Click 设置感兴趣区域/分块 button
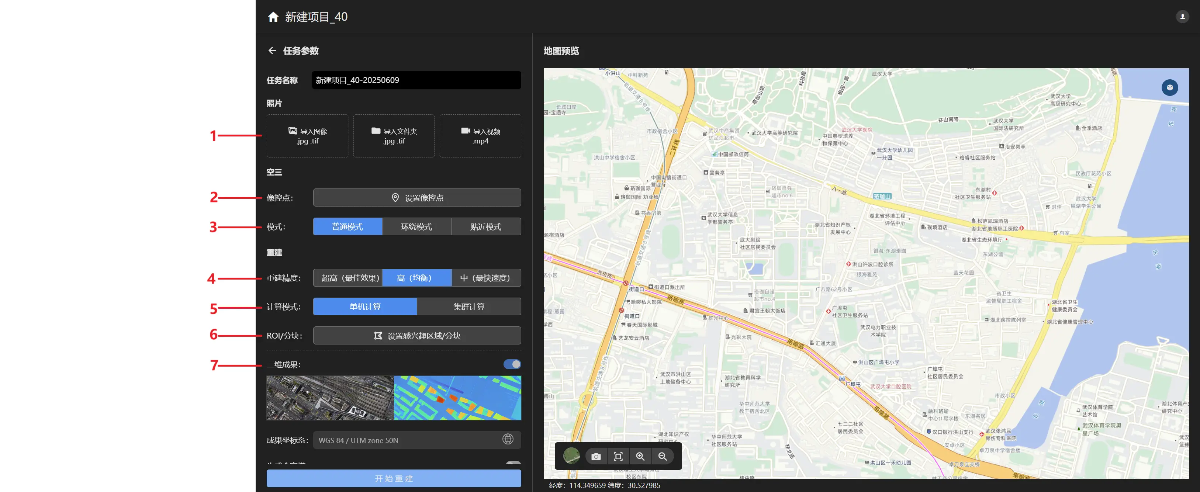Viewport: 1200px width, 492px height. click(x=417, y=336)
